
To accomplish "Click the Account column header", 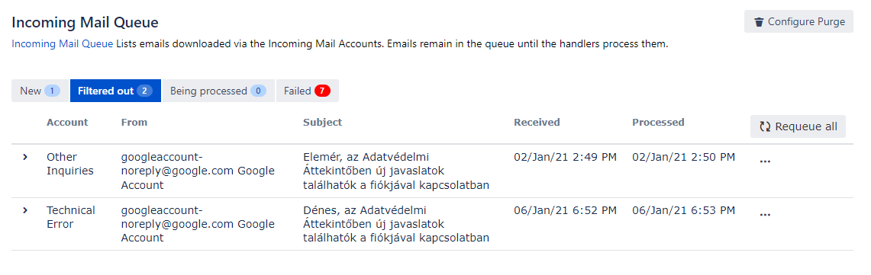I will (x=67, y=122).
